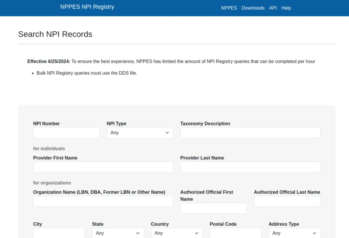Open the Help menu item
Image resolution: width=349 pixels, height=238 pixels.
coord(286,8)
